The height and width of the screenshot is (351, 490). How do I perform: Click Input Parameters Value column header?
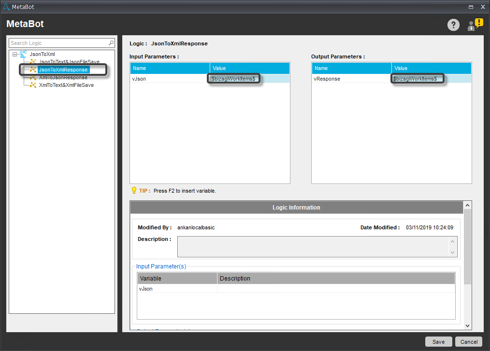point(250,68)
